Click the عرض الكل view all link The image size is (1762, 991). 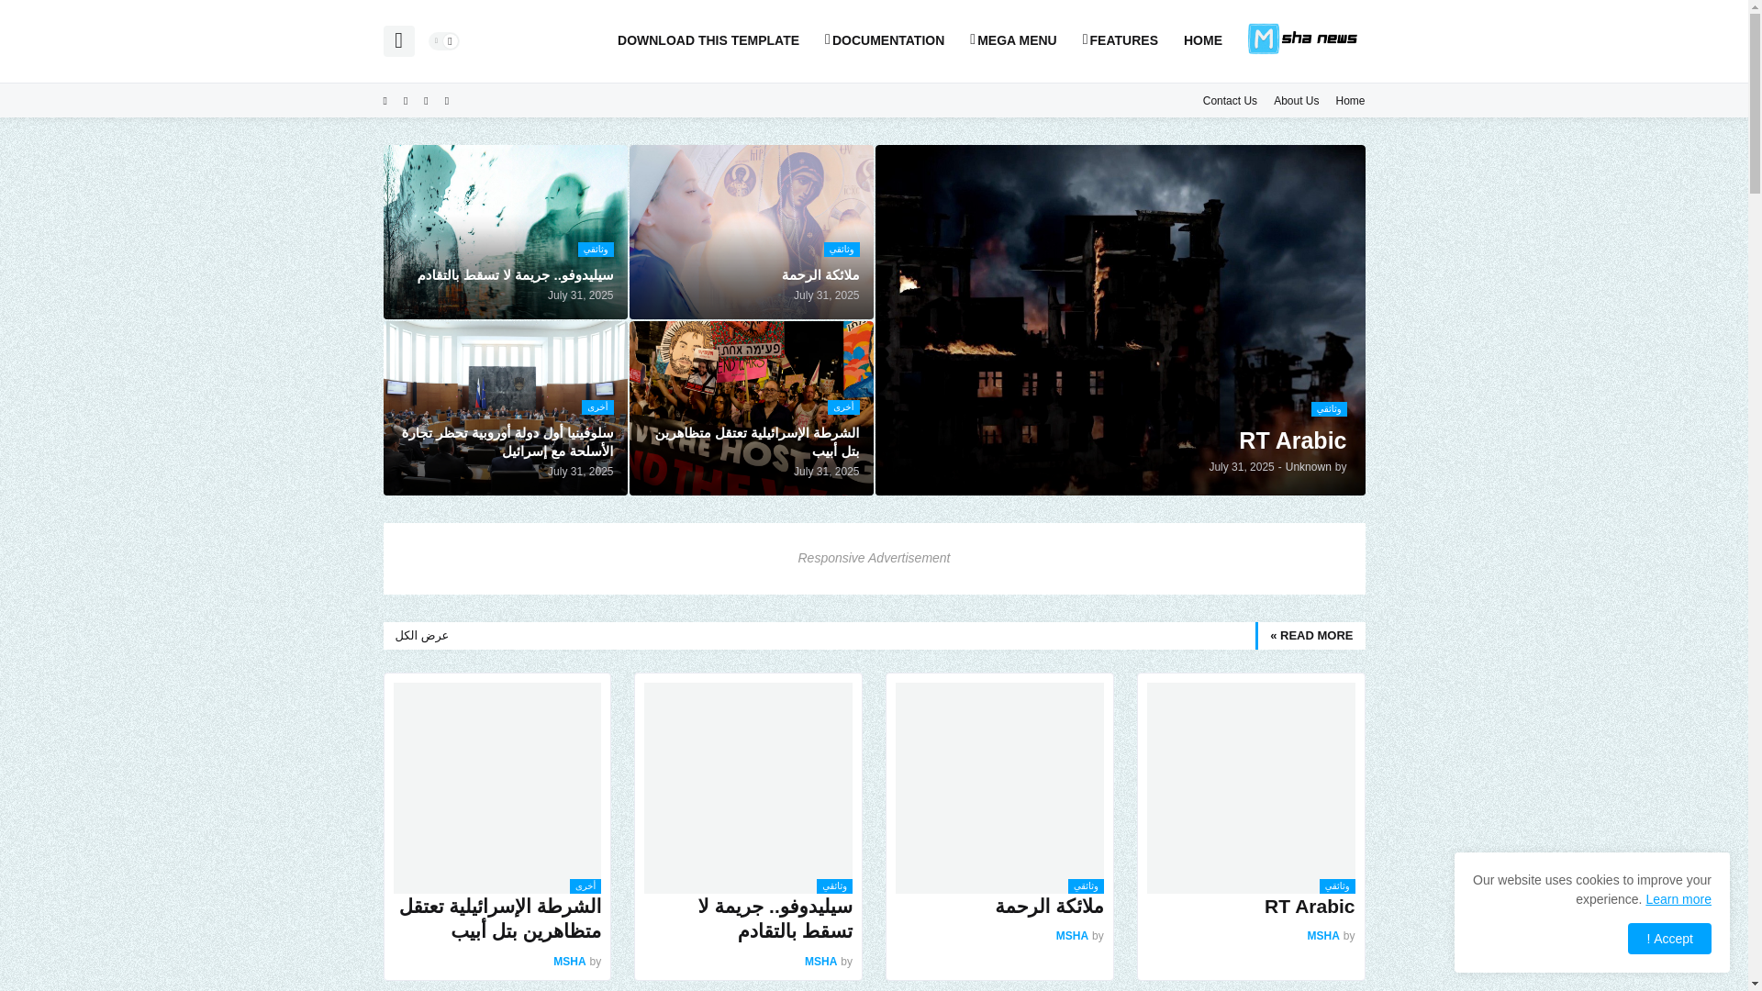(x=422, y=636)
